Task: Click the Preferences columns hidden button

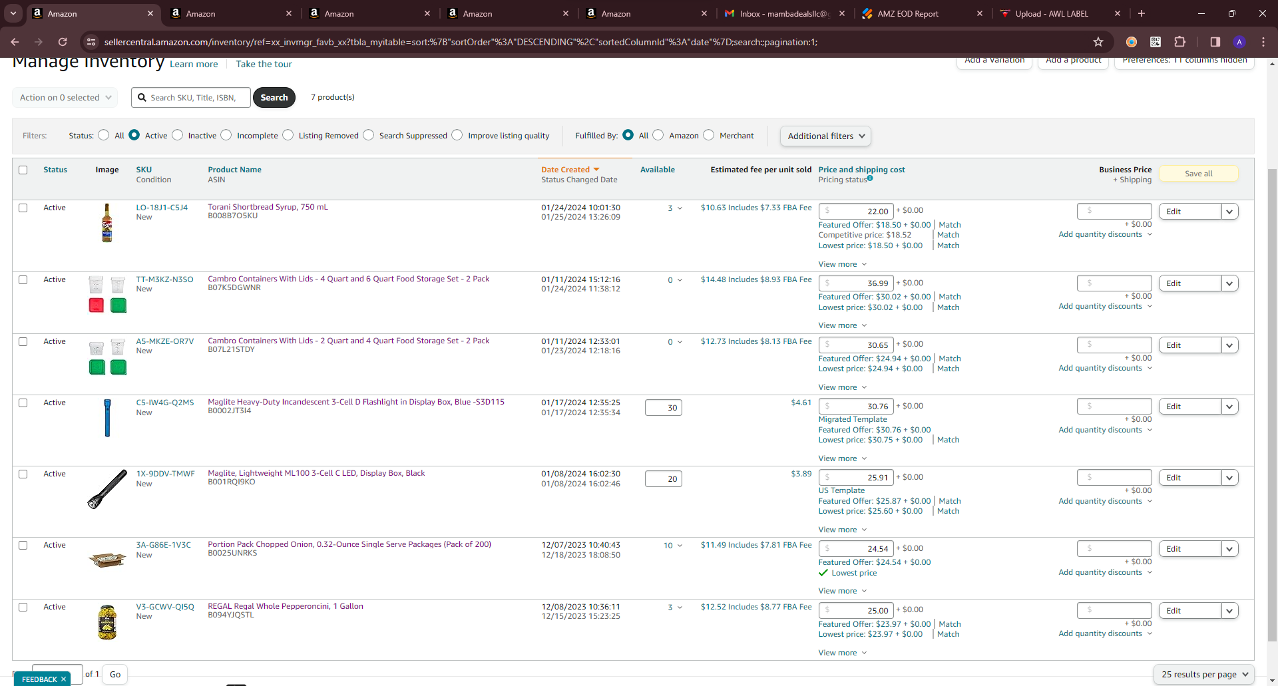Action: pyautogui.click(x=1185, y=61)
